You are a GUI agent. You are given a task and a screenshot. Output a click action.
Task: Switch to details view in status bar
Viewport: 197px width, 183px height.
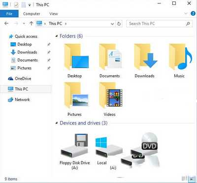click(185, 179)
